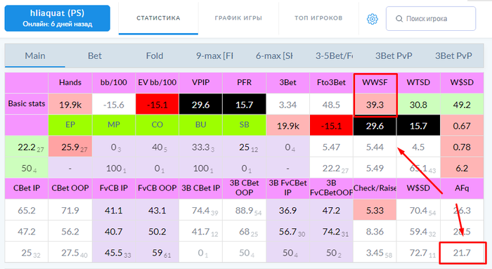This screenshot has width=492, height=269.
Task: Click the AFq column header
Action: [462, 188]
